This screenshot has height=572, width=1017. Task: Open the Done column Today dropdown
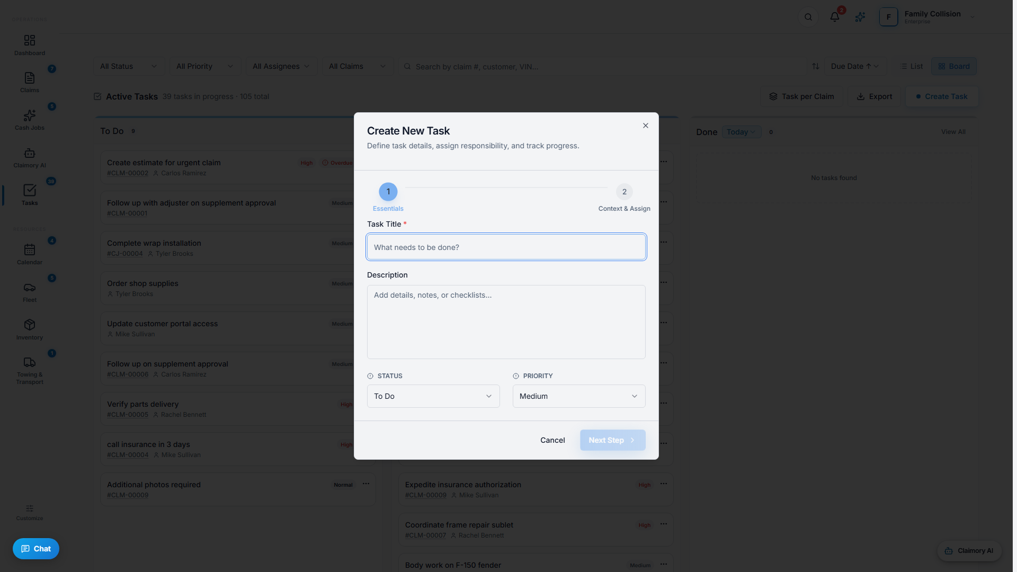[x=741, y=132]
